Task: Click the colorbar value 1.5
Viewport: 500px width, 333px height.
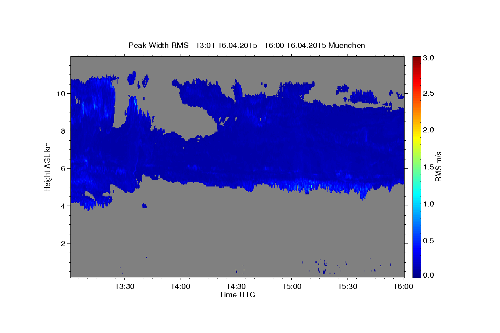Action: [x=429, y=167]
